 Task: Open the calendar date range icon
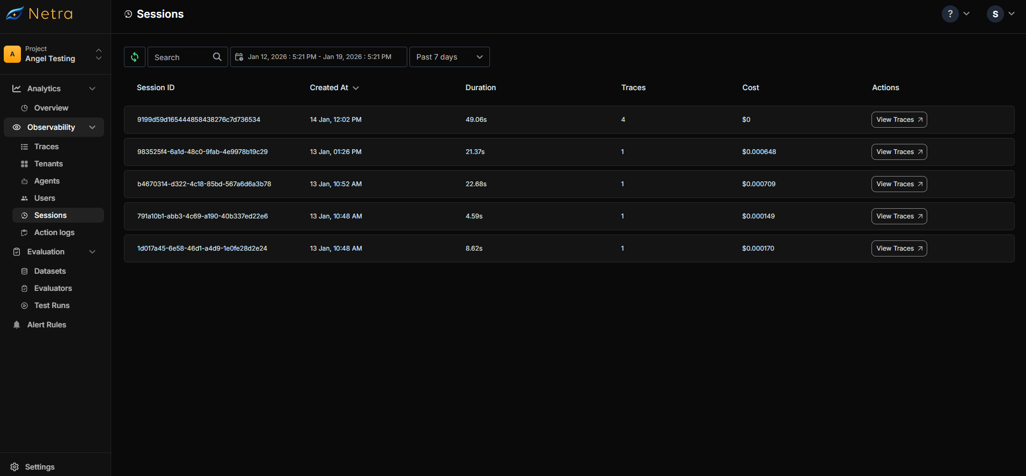point(239,57)
